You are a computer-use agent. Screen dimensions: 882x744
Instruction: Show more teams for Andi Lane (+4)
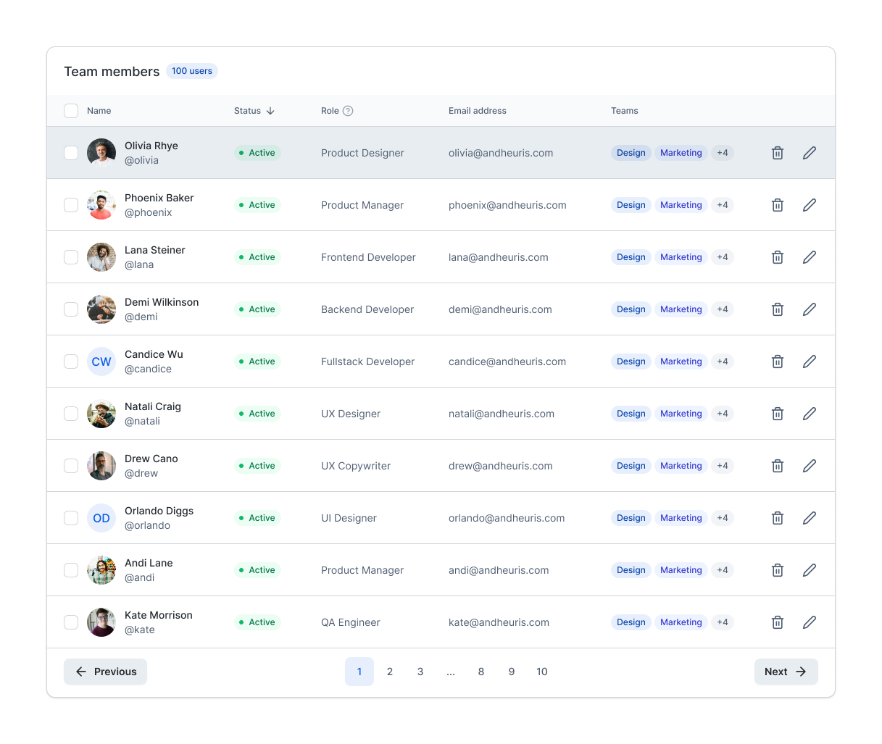coord(722,570)
